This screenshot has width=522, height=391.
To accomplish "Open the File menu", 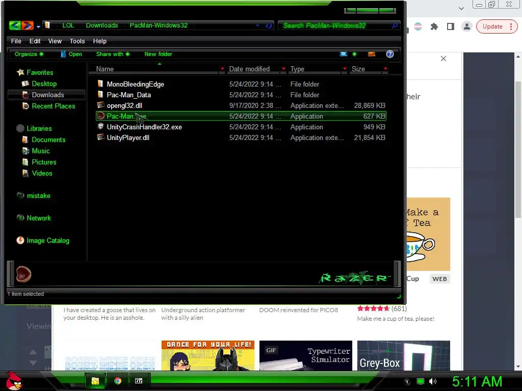I will [x=16, y=41].
